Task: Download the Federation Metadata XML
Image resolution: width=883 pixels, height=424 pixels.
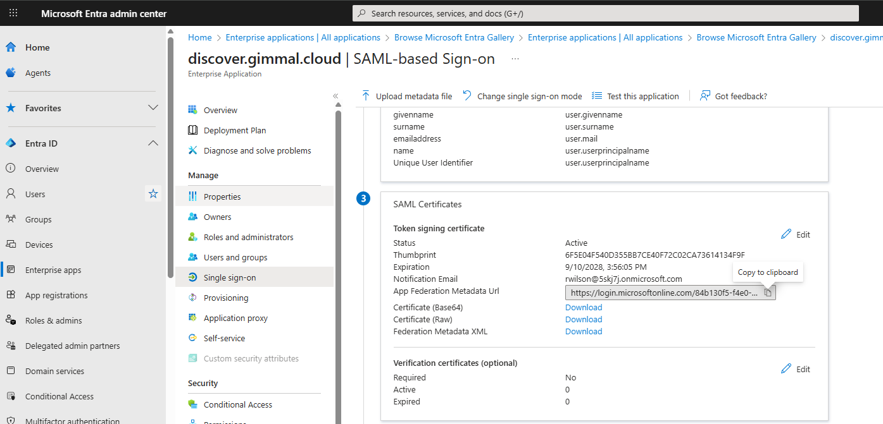Action: click(x=583, y=332)
